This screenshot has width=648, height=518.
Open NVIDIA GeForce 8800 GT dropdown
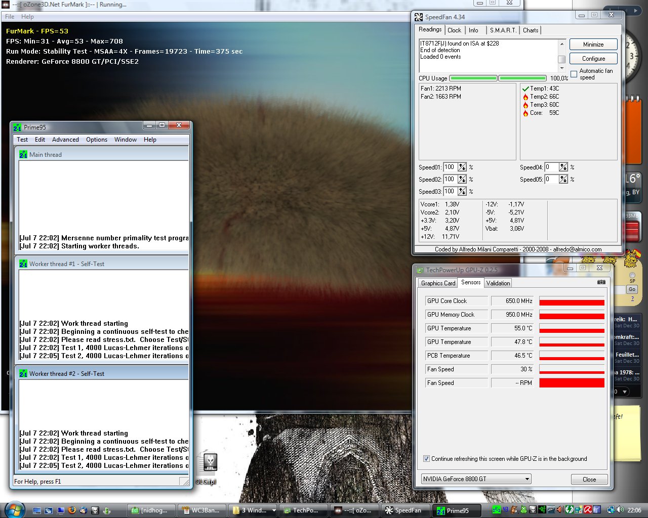(476, 479)
